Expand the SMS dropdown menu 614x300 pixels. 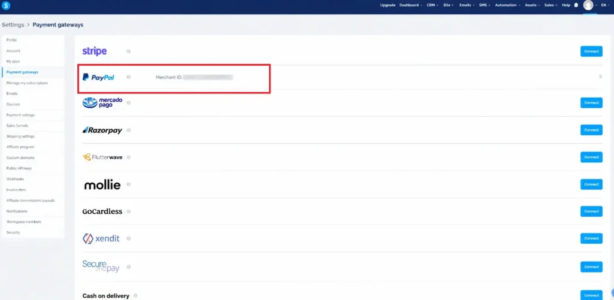[484, 5]
